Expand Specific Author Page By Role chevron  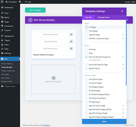point(123,110)
